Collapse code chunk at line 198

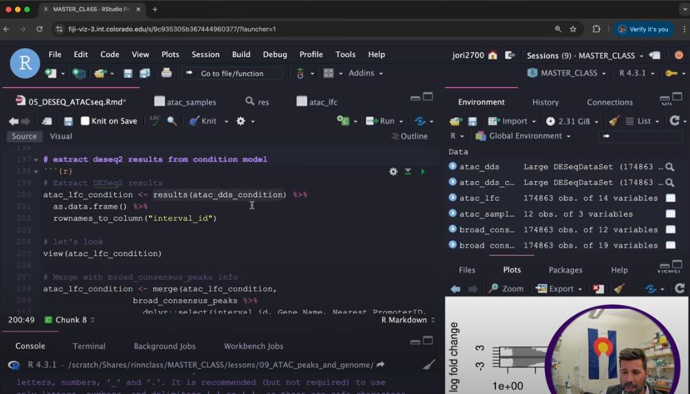pyautogui.click(x=36, y=172)
